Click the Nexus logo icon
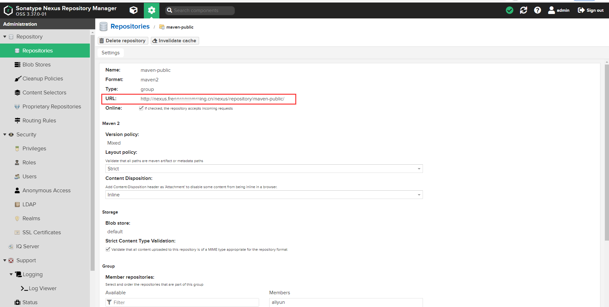 click(x=8, y=10)
